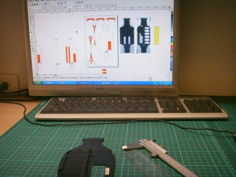Select the page 1 tab
This screenshot has height=177, width=236.
point(55,75)
